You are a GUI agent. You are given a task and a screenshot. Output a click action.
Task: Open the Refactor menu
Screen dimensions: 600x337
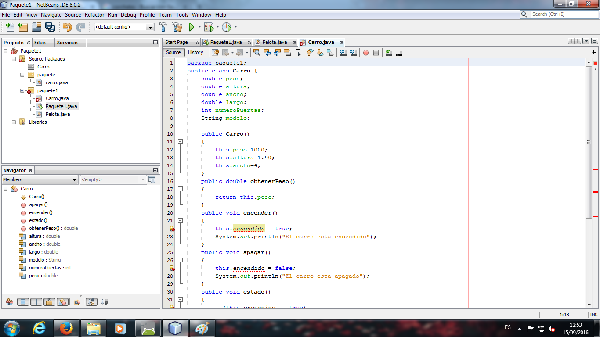94,14
